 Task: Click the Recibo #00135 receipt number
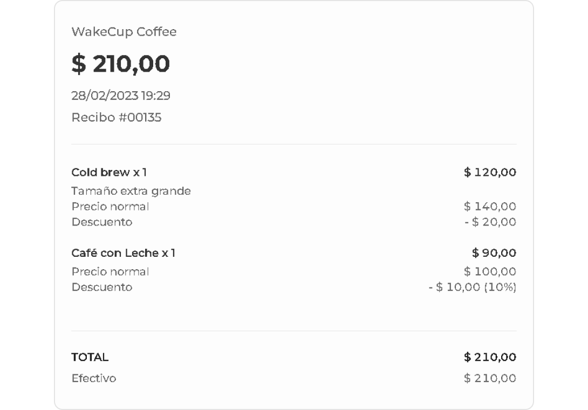pyautogui.click(x=116, y=118)
